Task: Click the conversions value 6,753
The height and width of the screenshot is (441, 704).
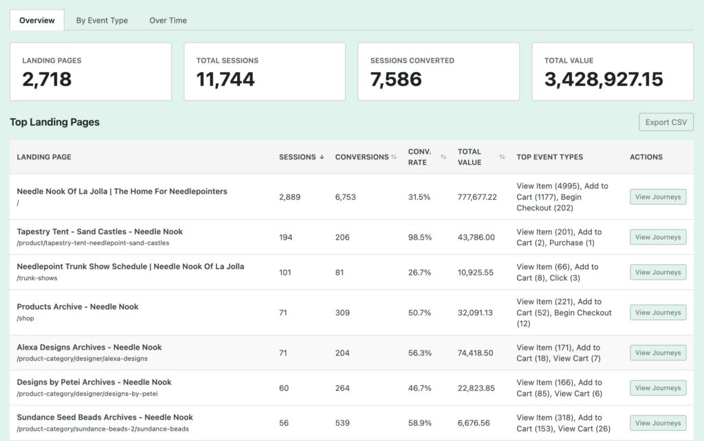Action: [345, 197]
